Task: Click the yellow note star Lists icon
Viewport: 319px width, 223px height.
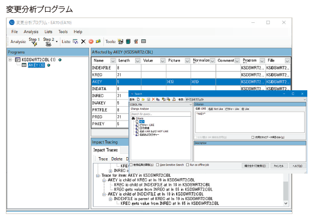Action: coord(99,41)
